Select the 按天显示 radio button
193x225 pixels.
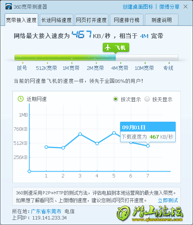(147, 99)
